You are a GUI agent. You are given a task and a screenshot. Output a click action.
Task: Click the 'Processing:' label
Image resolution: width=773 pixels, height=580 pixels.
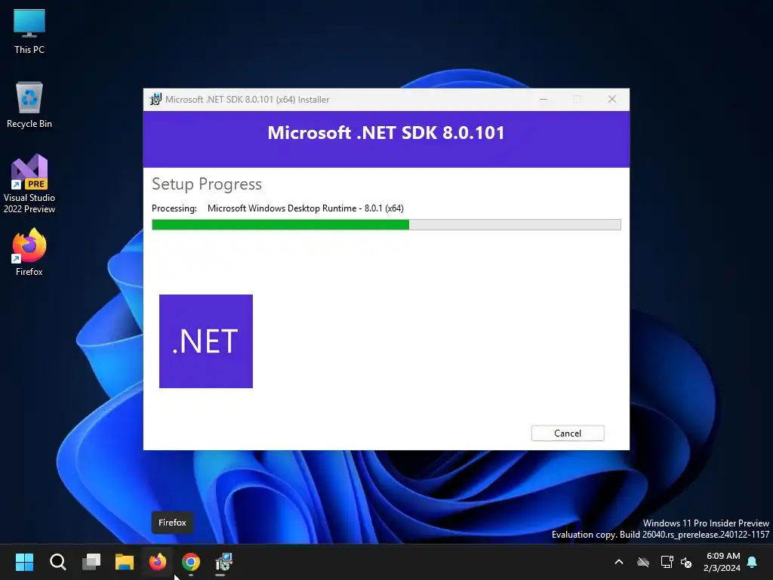(174, 208)
